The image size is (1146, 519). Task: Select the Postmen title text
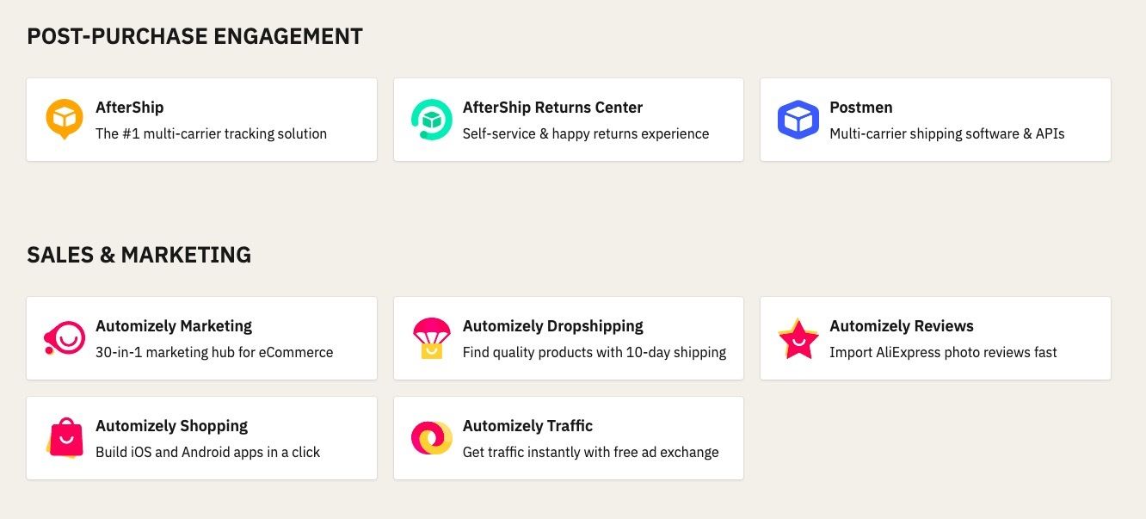tap(860, 108)
